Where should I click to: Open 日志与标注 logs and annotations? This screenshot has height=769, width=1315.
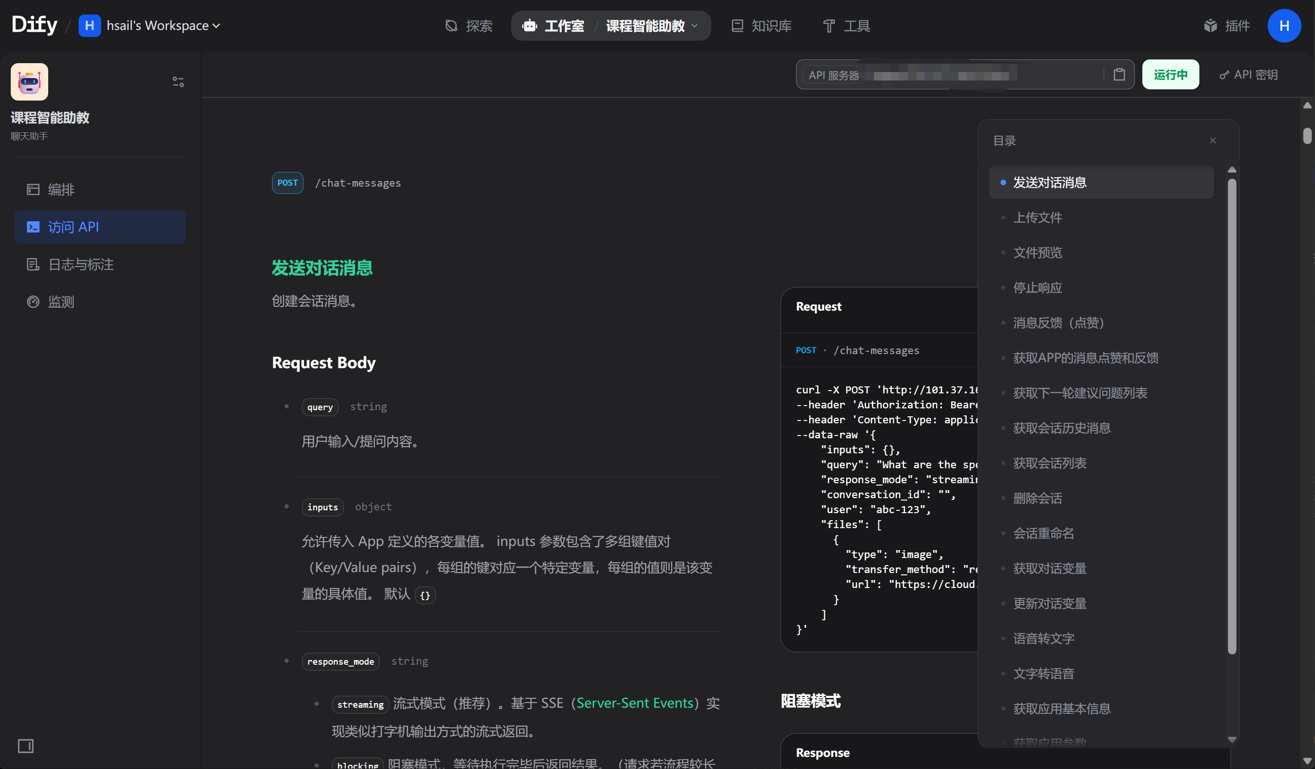coord(100,264)
